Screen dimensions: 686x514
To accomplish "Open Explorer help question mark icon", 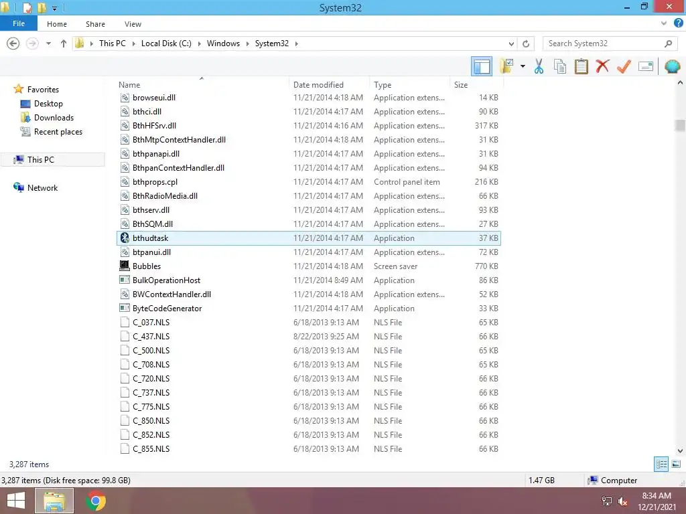I will 678,23.
